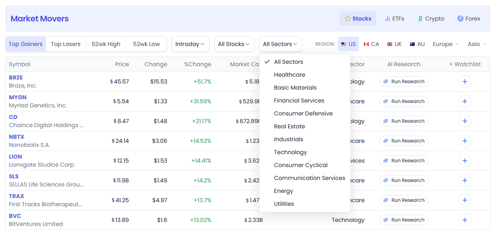Screen dimensions: 496x230
Task: Choose Industrials sector option
Action: (x=305, y=139)
